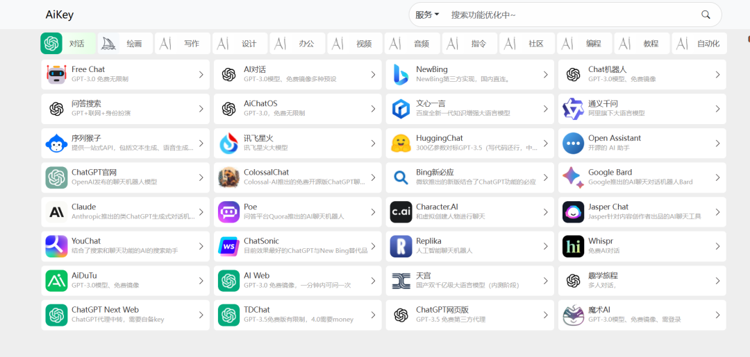Click the Replika R icon

401,246
